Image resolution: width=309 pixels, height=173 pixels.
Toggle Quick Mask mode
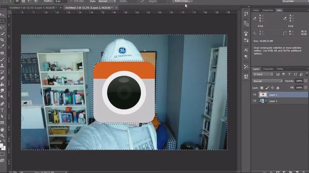(x=2, y=154)
